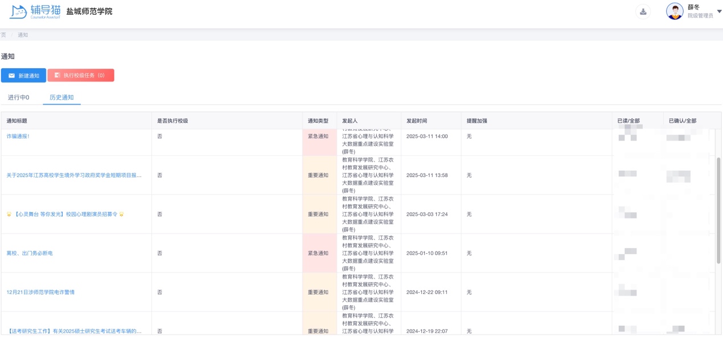
Task: Open 校园心理剧演员招募令 notification
Action: click(x=65, y=214)
